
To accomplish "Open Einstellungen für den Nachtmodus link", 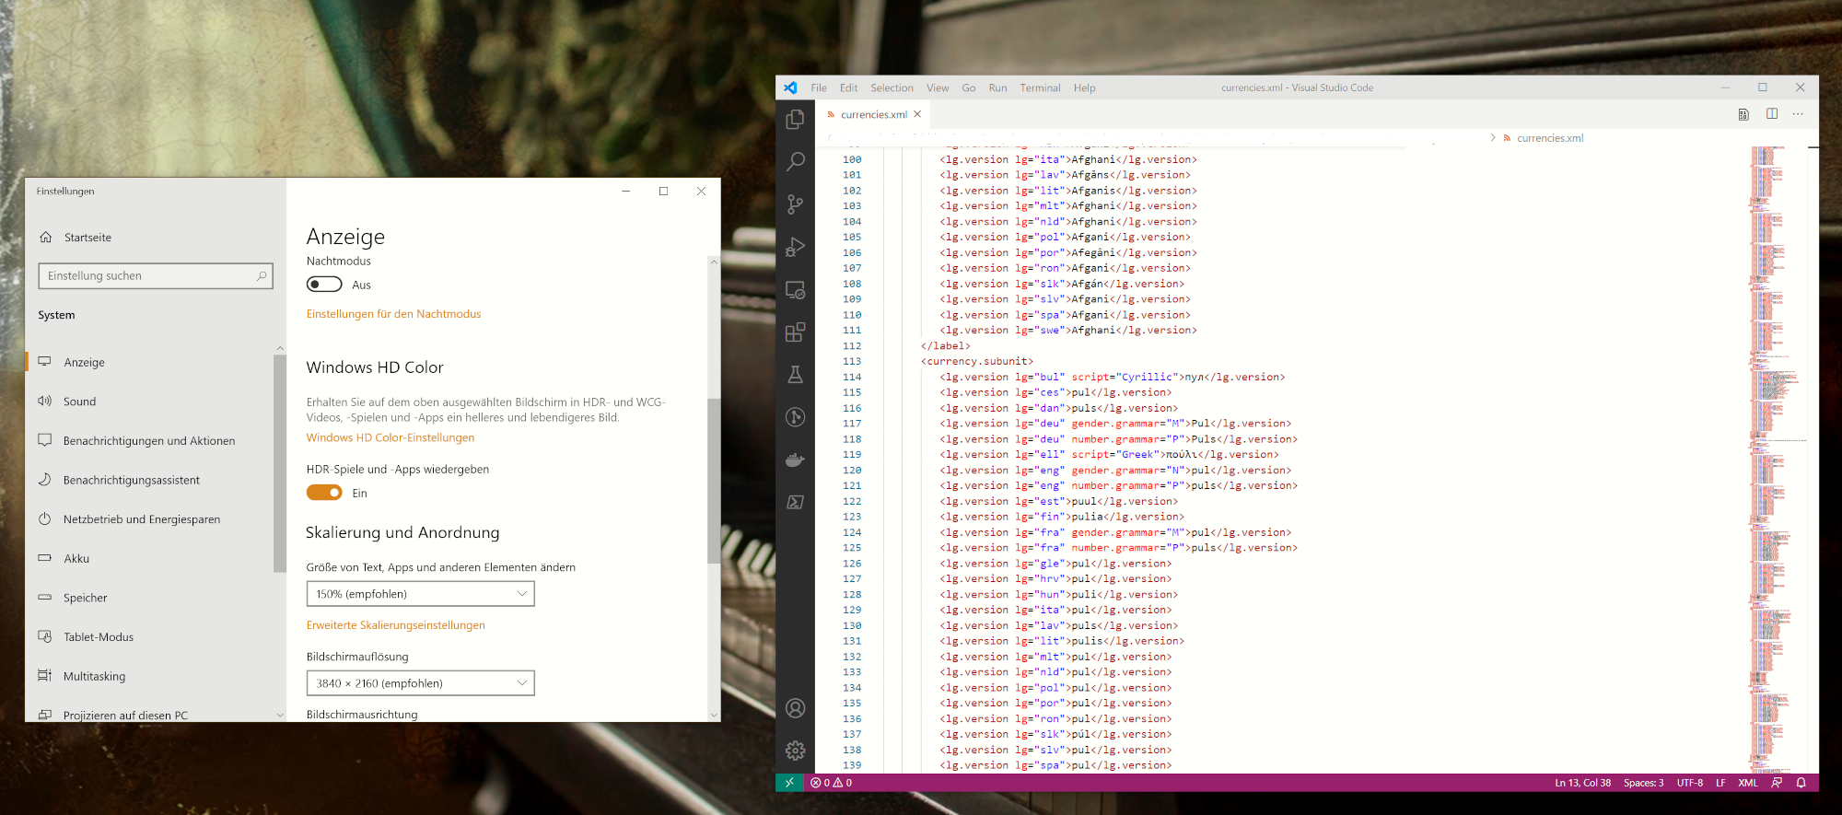I will (393, 314).
